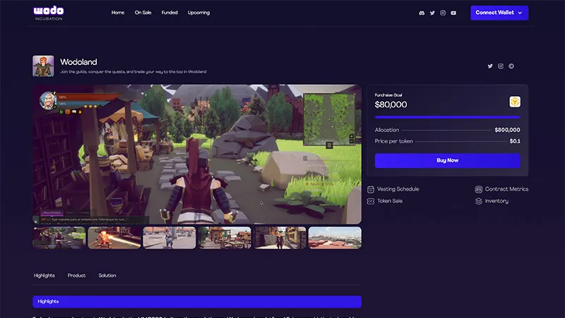Image resolution: width=565 pixels, height=318 pixels.
Task: Click the Wodoland project avatar
Action: 43,66
